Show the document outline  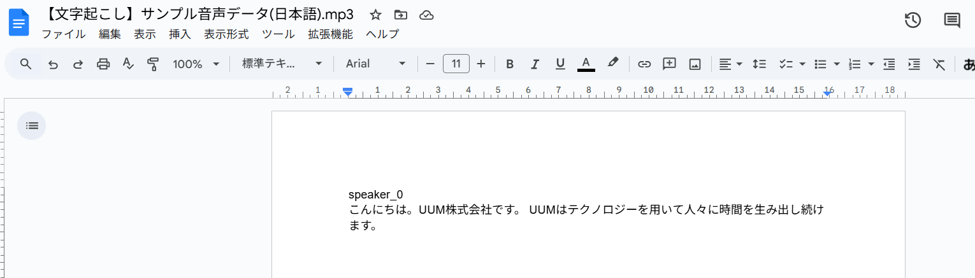32,125
